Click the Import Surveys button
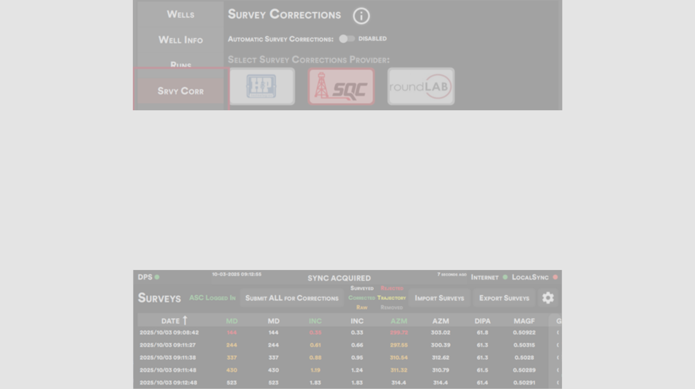Viewport: 695px width, 389px height. point(439,298)
